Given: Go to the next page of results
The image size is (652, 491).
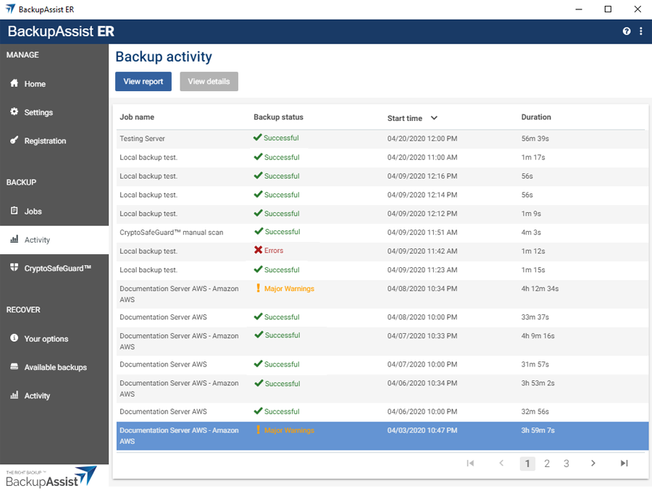Looking at the screenshot, I should pos(593,463).
